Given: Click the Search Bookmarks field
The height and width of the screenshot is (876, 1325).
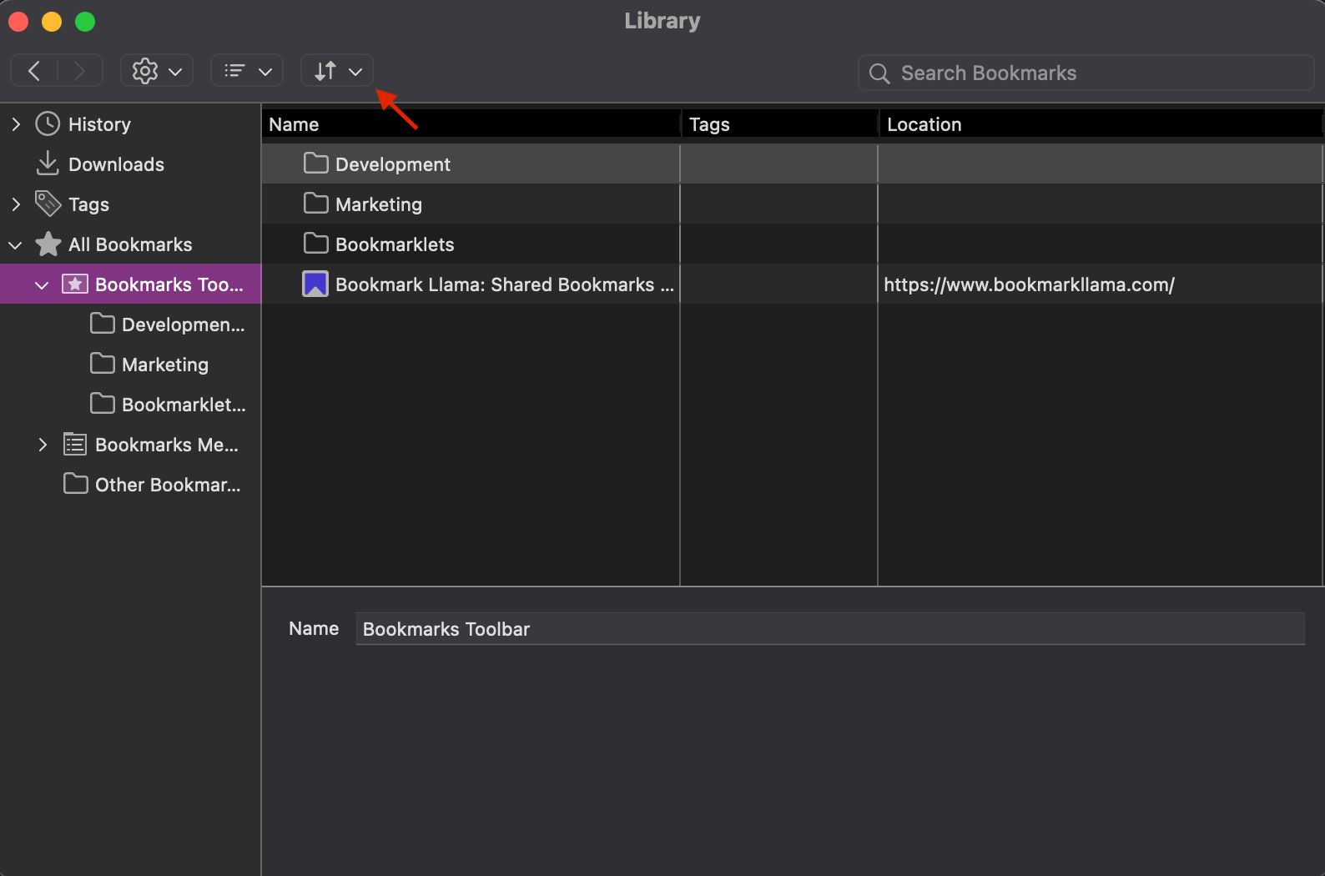Looking at the screenshot, I should click(1086, 73).
